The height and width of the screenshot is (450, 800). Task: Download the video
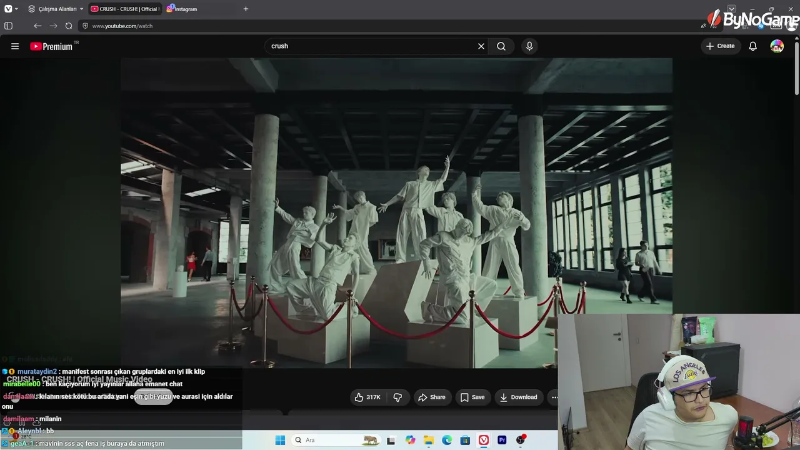coord(518,397)
